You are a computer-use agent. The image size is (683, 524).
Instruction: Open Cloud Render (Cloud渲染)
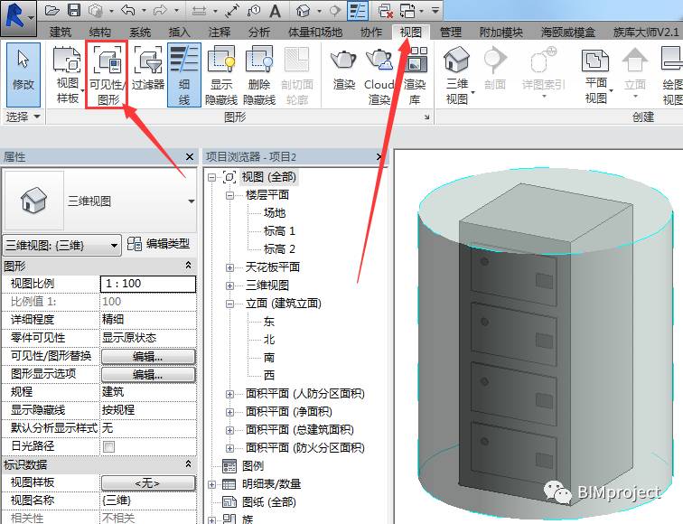coord(379,76)
